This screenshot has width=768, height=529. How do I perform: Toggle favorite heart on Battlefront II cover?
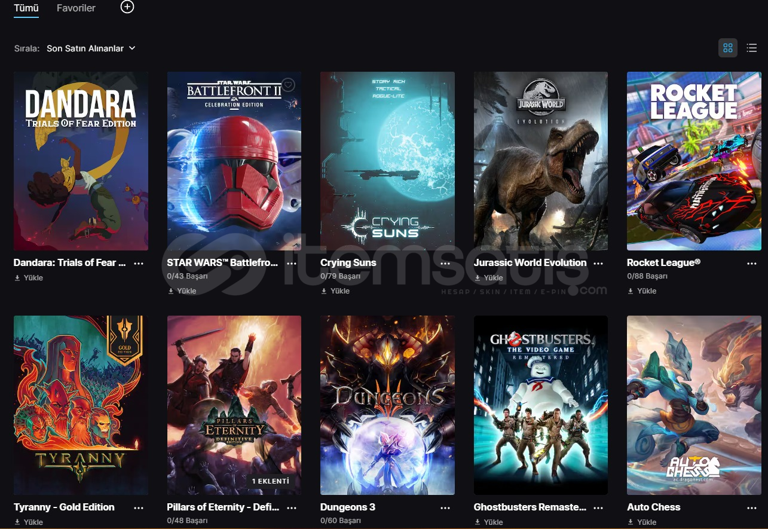tap(288, 85)
